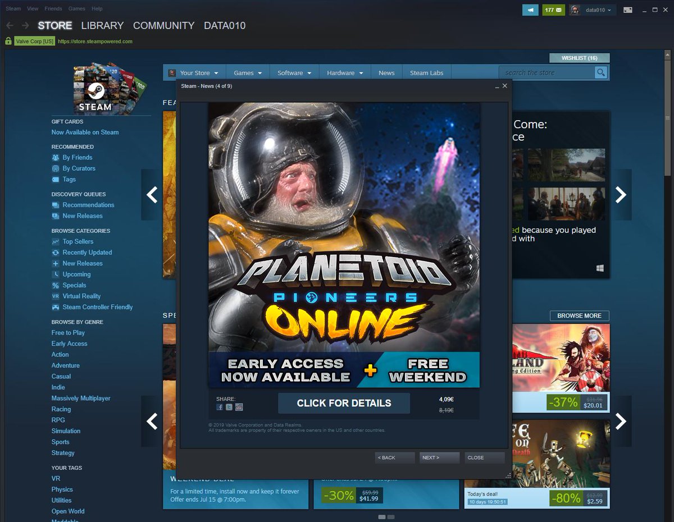The image size is (674, 522).
Task: Share the news on Reddit
Action: coord(238,407)
